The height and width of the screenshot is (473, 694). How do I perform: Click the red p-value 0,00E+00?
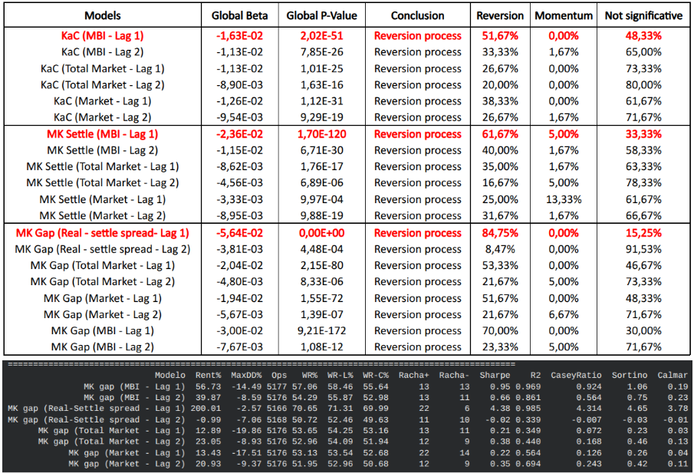tap(322, 233)
